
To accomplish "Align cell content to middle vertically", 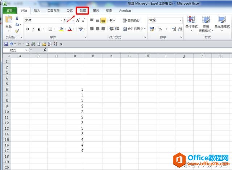I will point(98,20).
